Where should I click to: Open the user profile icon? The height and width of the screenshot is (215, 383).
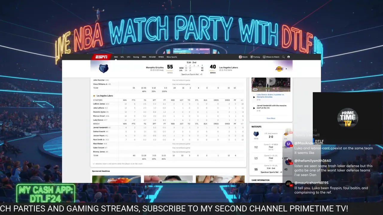coord(289,57)
